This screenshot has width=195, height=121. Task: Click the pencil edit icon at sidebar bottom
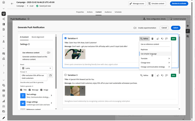(x=4, y=118)
